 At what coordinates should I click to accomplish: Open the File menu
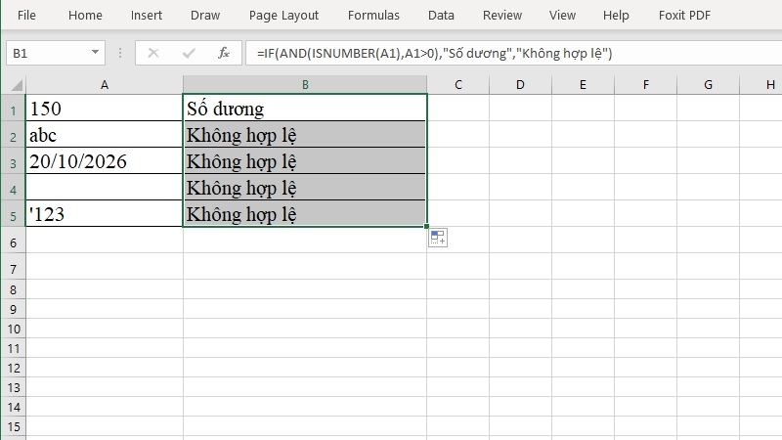(26, 16)
